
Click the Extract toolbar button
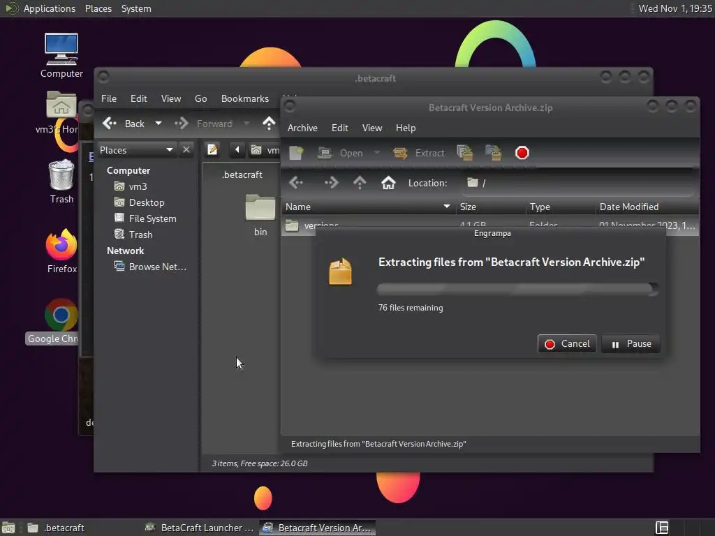[419, 153]
